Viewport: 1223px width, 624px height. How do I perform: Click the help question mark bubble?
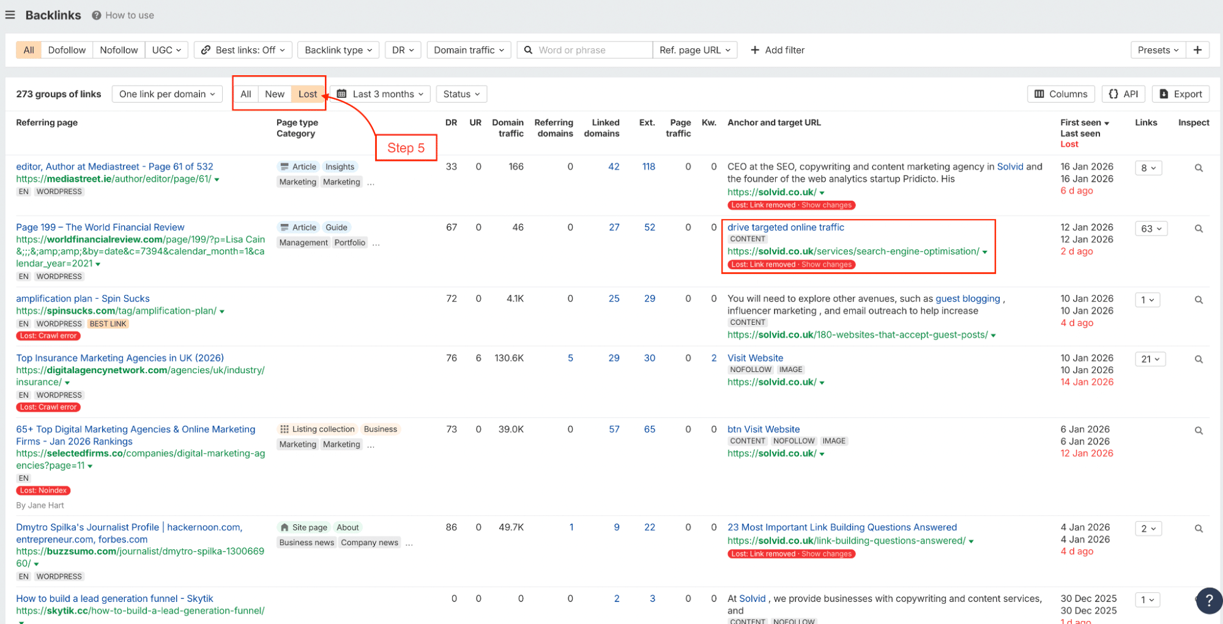click(1208, 600)
